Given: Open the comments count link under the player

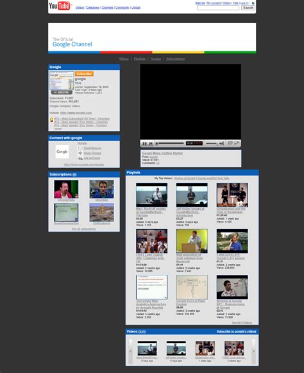Looking at the screenshot, I should [x=158, y=163].
